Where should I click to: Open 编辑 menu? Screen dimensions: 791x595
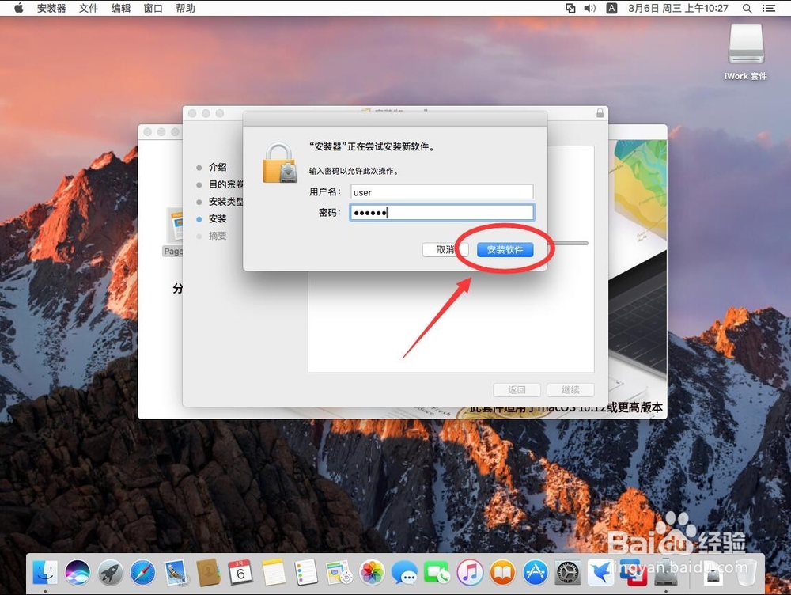pyautogui.click(x=121, y=8)
